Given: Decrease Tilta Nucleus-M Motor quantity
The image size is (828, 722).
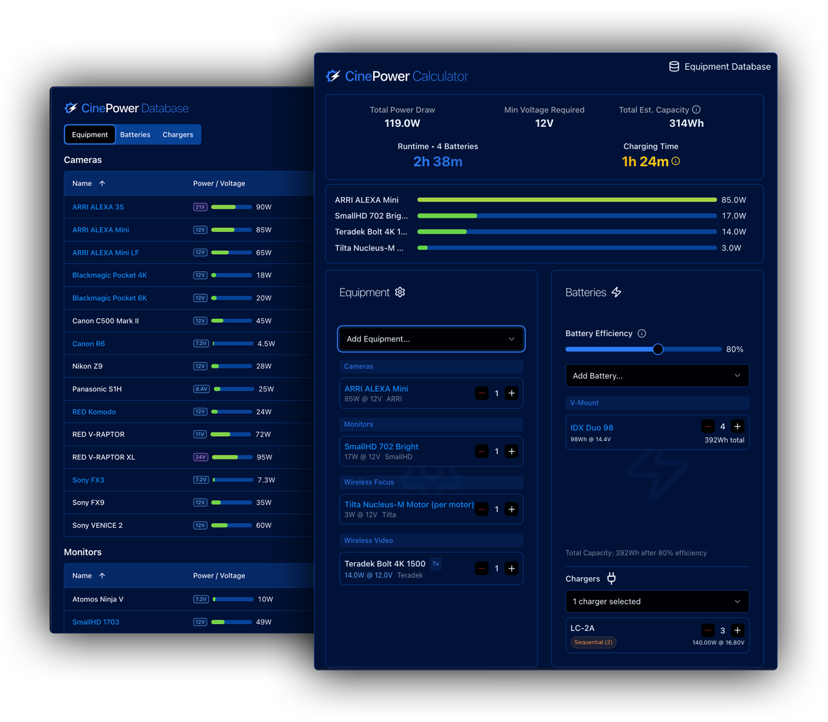Looking at the screenshot, I should click(x=481, y=509).
